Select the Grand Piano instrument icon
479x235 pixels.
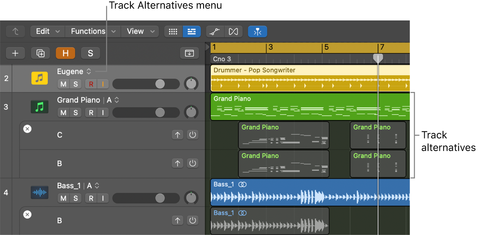click(x=39, y=107)
